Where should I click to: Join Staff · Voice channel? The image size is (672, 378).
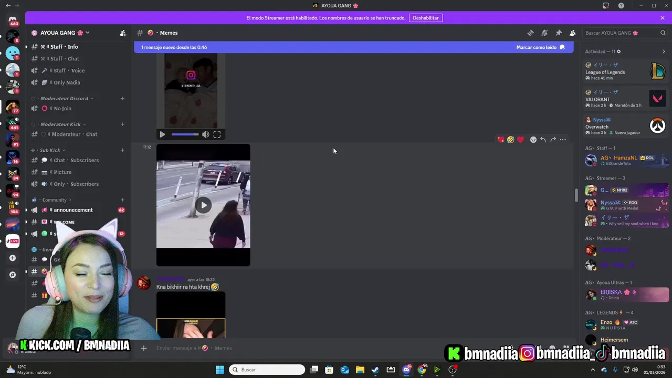point(77,70)
